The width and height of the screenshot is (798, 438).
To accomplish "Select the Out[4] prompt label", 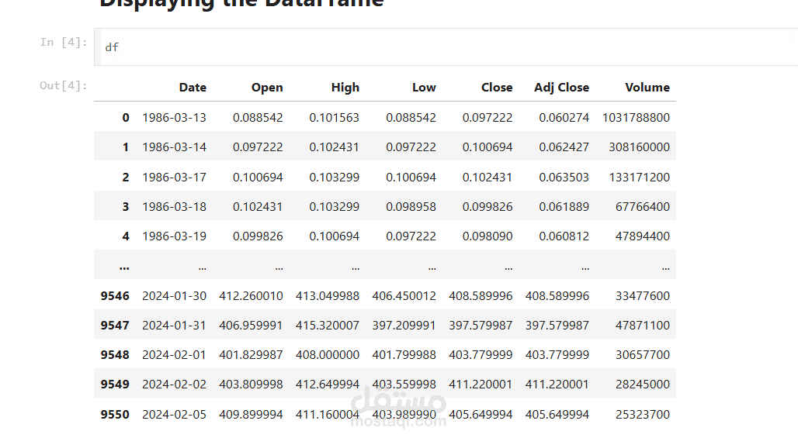I will [64, 85].
